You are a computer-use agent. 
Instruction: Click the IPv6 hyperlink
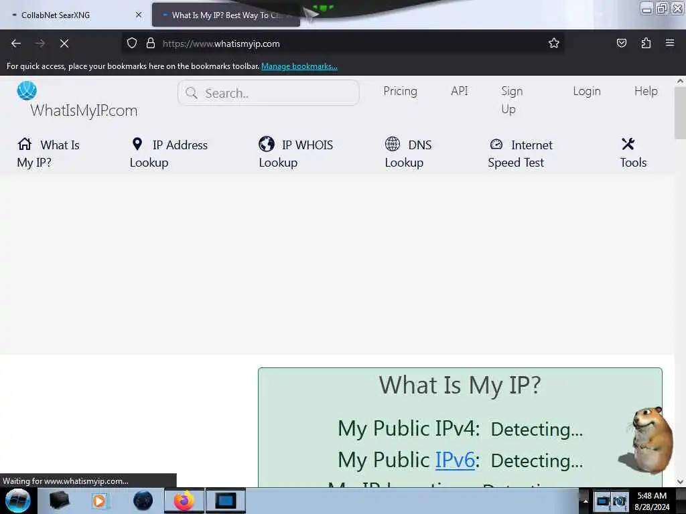[x=455, y=460]
